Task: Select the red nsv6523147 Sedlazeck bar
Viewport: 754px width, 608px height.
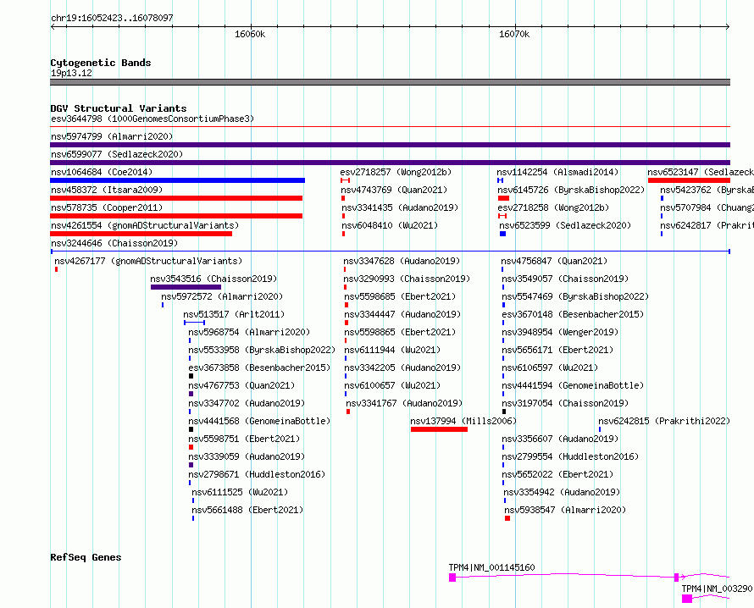Action: click(x=689, y=180)
